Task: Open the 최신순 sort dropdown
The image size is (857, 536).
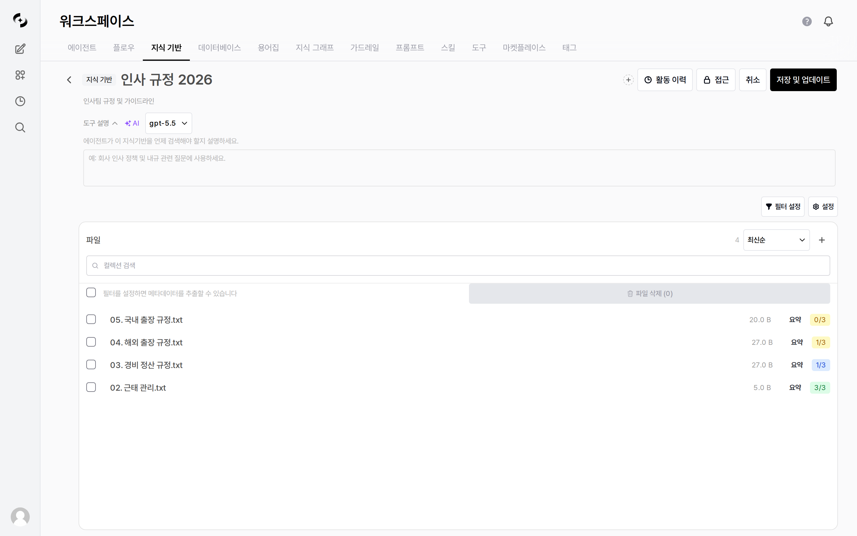Action: (x=776, y=240)
